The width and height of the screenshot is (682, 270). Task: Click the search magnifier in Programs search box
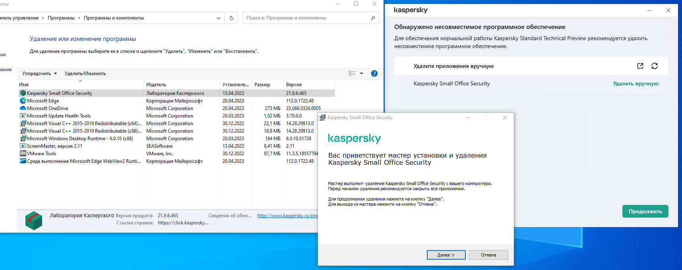tap(373, 18)
